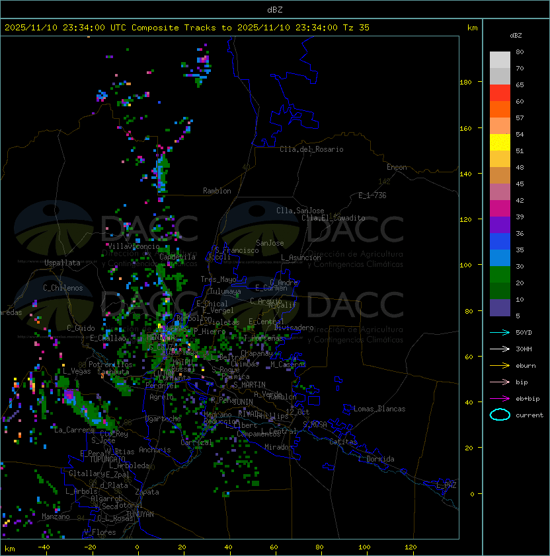Click the 'Ugarteche' map label

click(163, 419)
